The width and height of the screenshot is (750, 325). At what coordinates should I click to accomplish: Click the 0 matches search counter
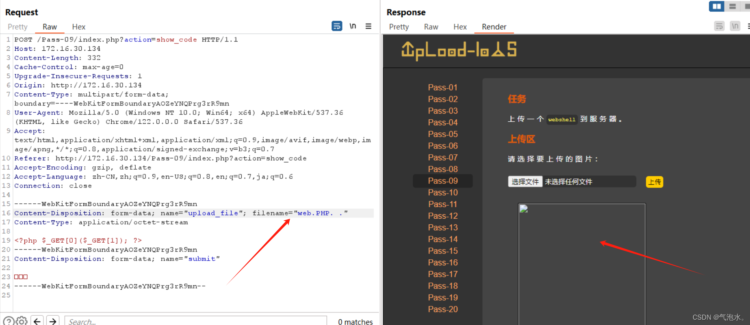point(355,322)
